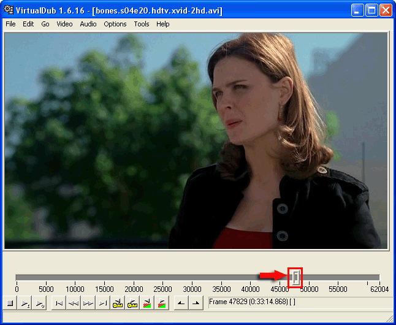The width and height of the screenshot is (396, 325).
Task: Set the mark-in selection start
Action: tap(181, 303)
